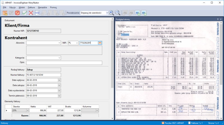The image size is (224, 125).
Task: Click the form panel scroll up arrow
Action: click(x=112, y=19)
